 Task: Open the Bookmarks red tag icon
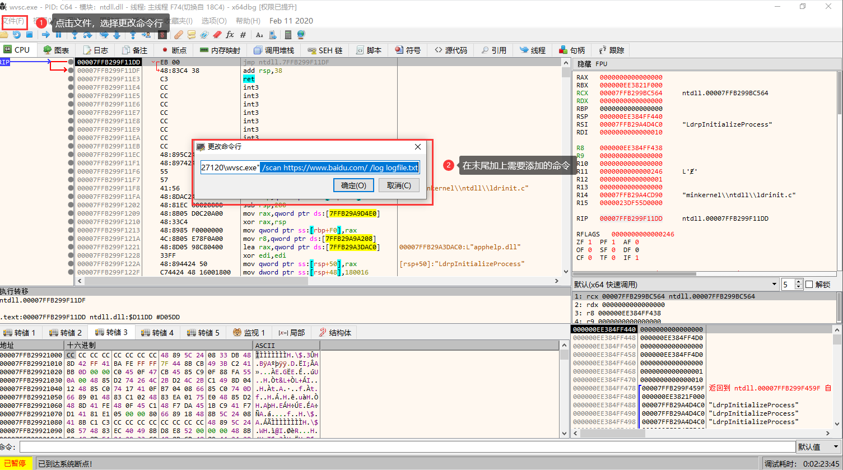217,35
